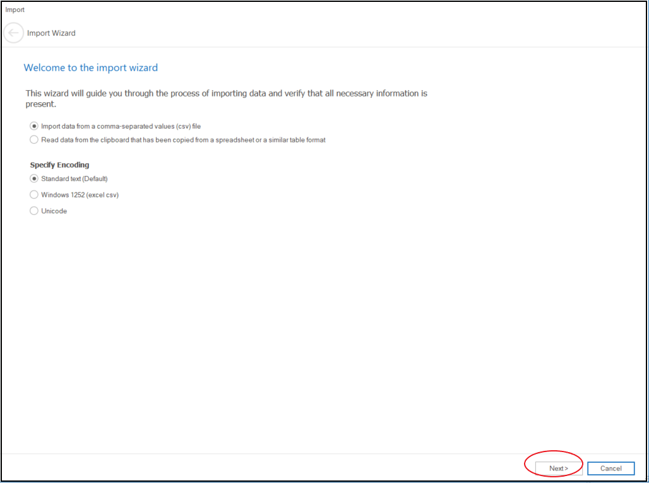The height and width of the screenshot is (483, 649).
Task: Click the 'Specify Encoding' section label
Action: click(59, 165)
